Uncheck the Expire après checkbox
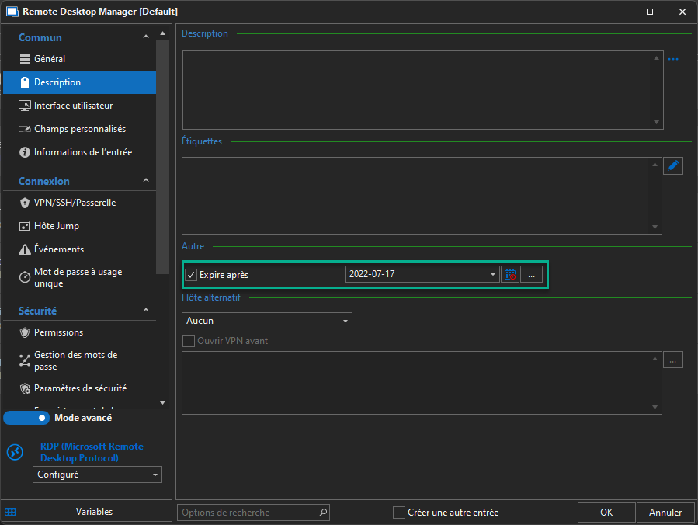Viewport: 698px width, 525px height. [x=191, y=275]
